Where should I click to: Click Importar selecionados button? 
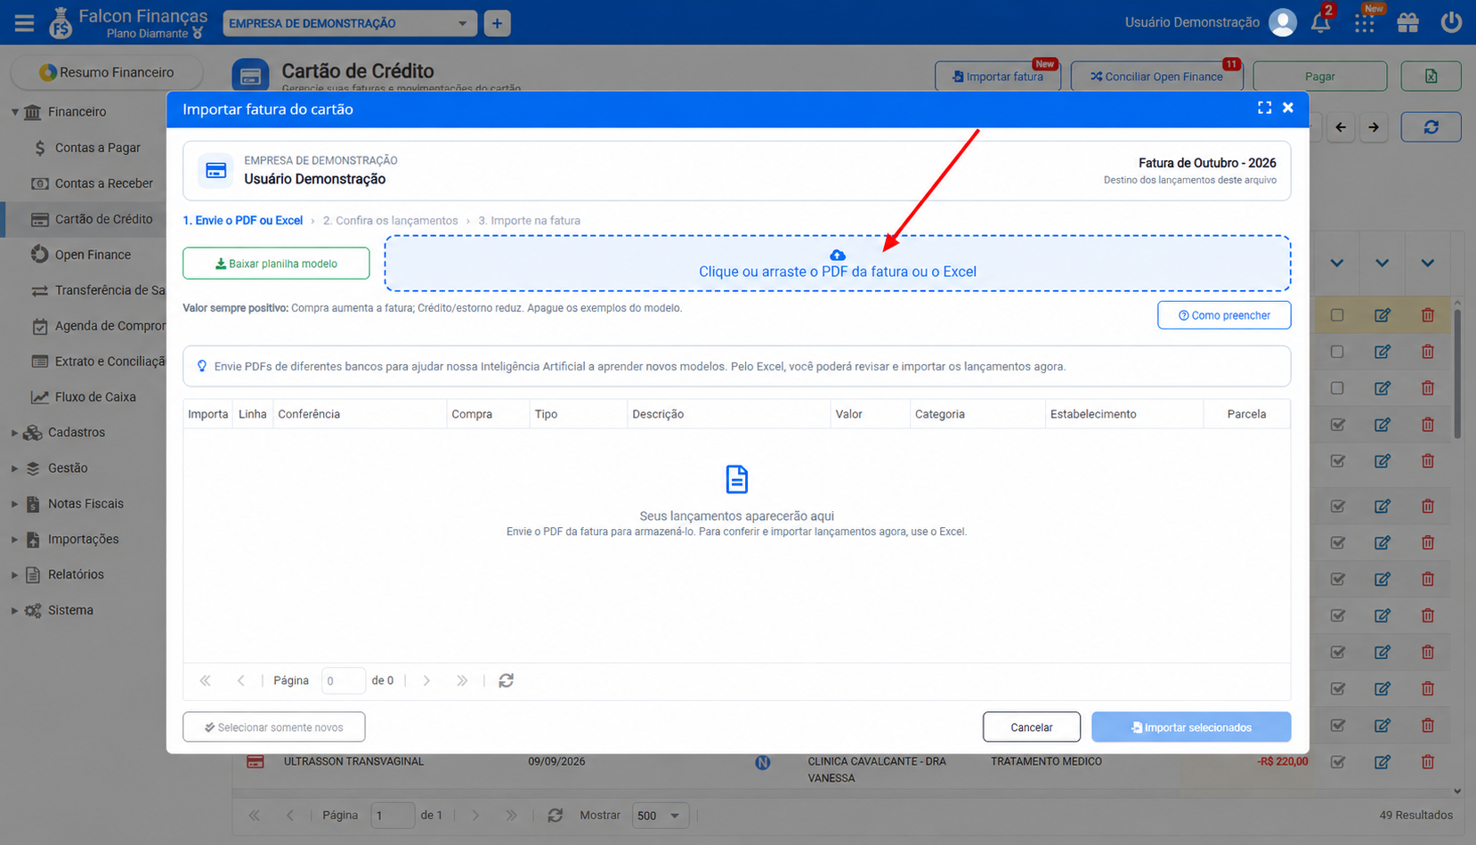[1191, 727]
